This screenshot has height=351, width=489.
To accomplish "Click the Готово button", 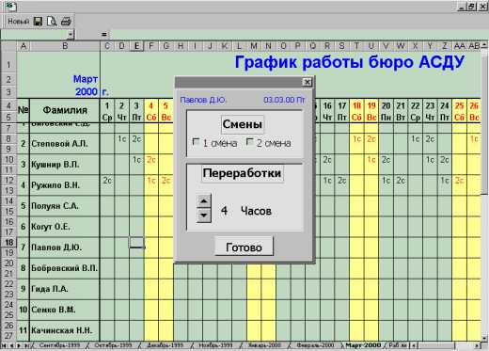I will pyautogui.click(x=244, y=247).
